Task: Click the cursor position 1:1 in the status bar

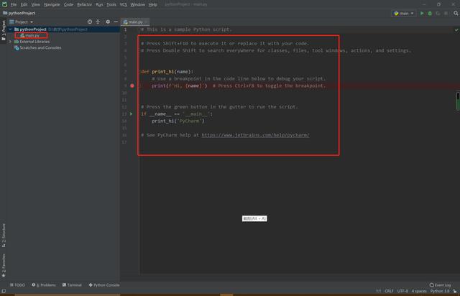Action: [x=379, y=291]
